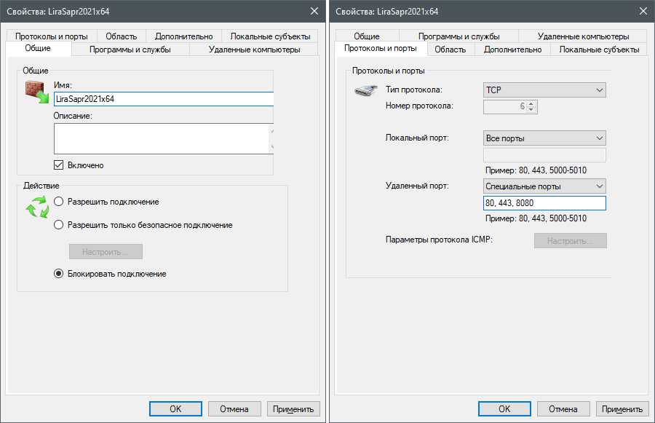Screen dimensions: 655x423
Task: Open Удаленные компьютеры tab in the protocol settings dialog
Action: click(583, 36)
